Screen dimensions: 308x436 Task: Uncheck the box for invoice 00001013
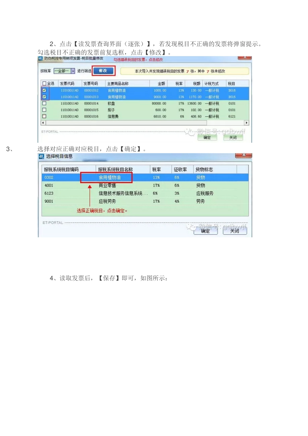[44, 97]
